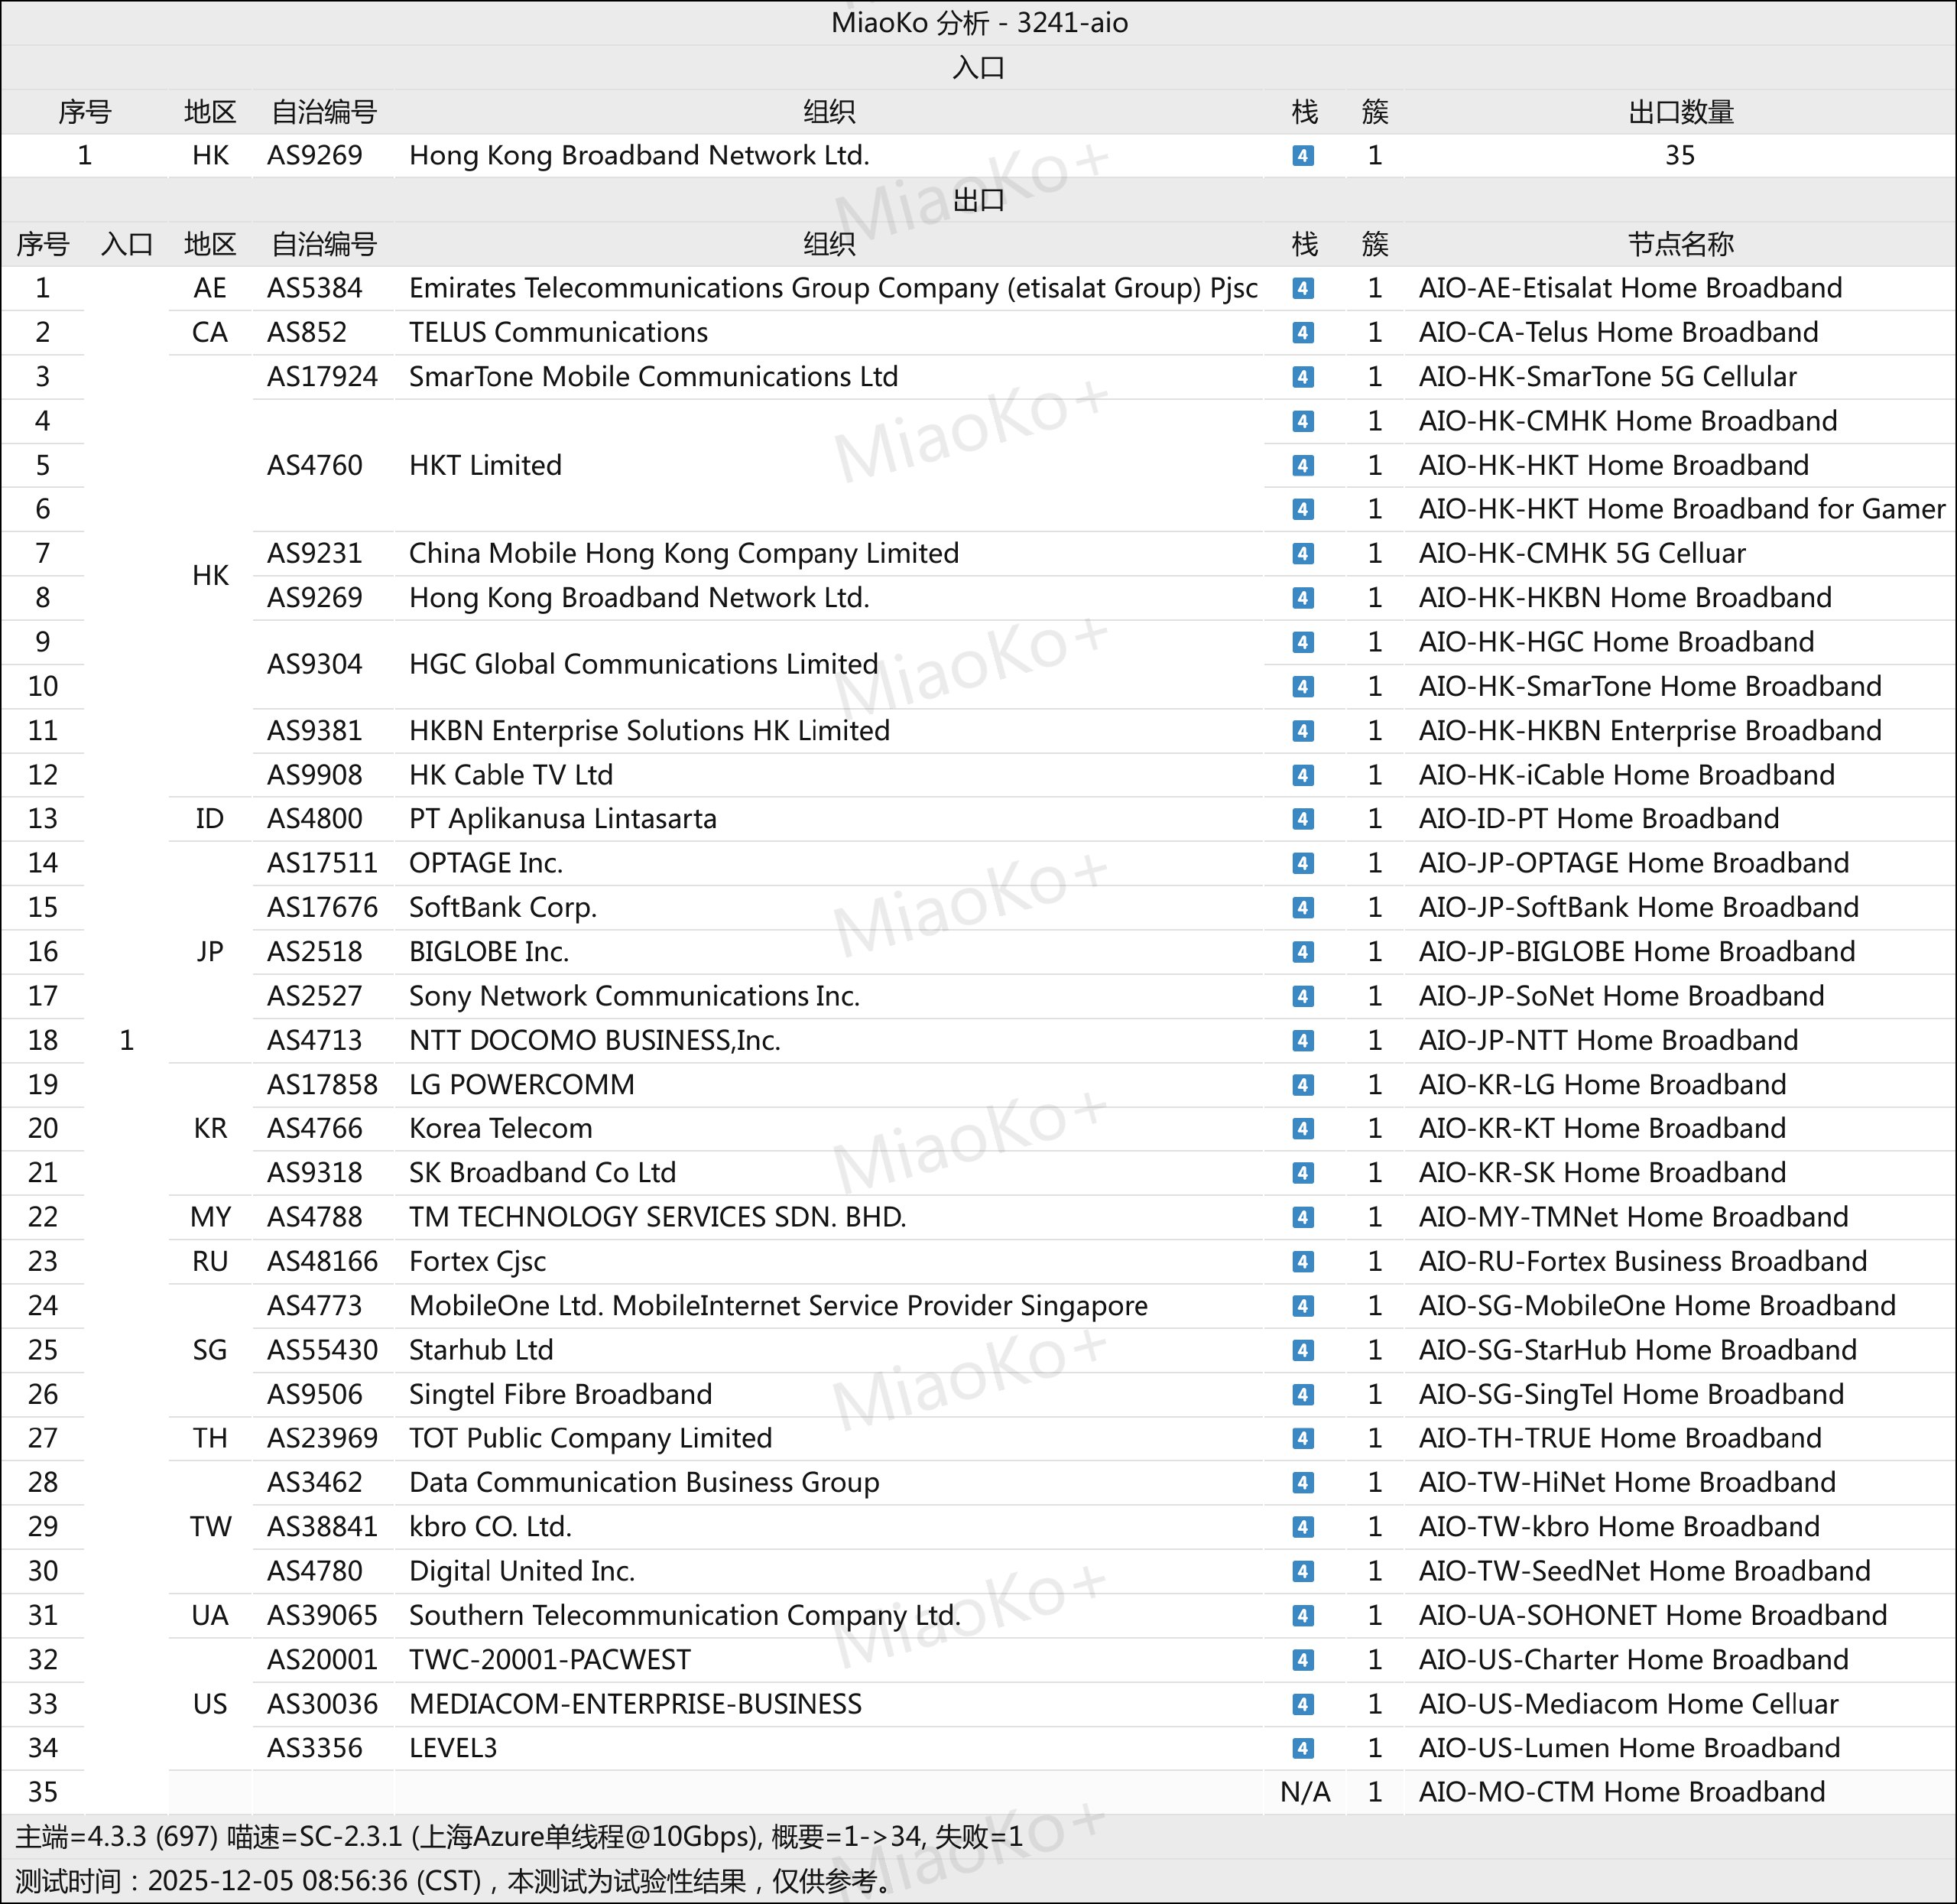1957x1904 pixels.
Task: Click the IPv4 stack icon for Hong Kong Broadband entry row
Action: coord(1303,156)
